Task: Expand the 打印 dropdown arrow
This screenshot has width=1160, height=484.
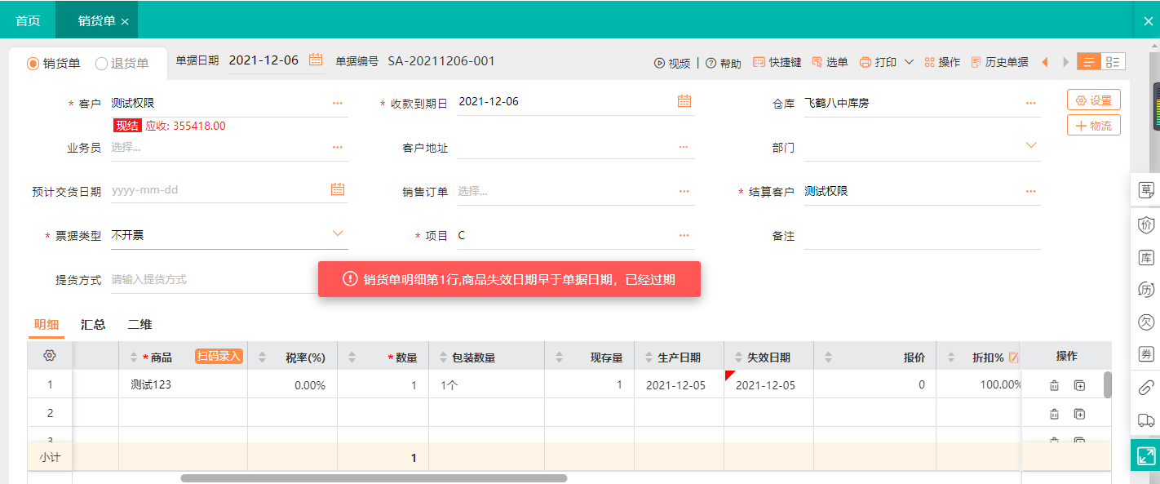Action: click(908, 62)
